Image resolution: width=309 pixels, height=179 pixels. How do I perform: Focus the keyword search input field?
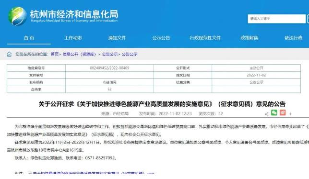(x=276, y=19)
